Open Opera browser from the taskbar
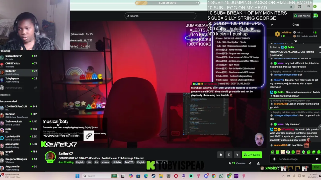 (176, 176)
